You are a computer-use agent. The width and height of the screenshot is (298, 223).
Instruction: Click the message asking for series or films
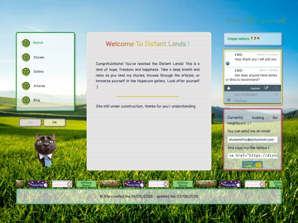(x=251, y=78)
